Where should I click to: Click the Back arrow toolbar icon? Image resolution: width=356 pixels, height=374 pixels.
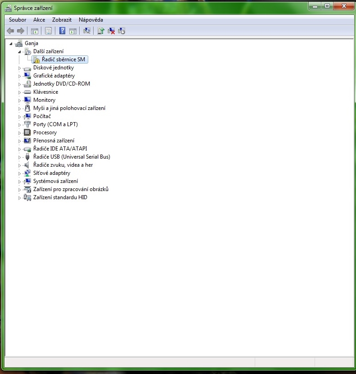click(10, 31)
